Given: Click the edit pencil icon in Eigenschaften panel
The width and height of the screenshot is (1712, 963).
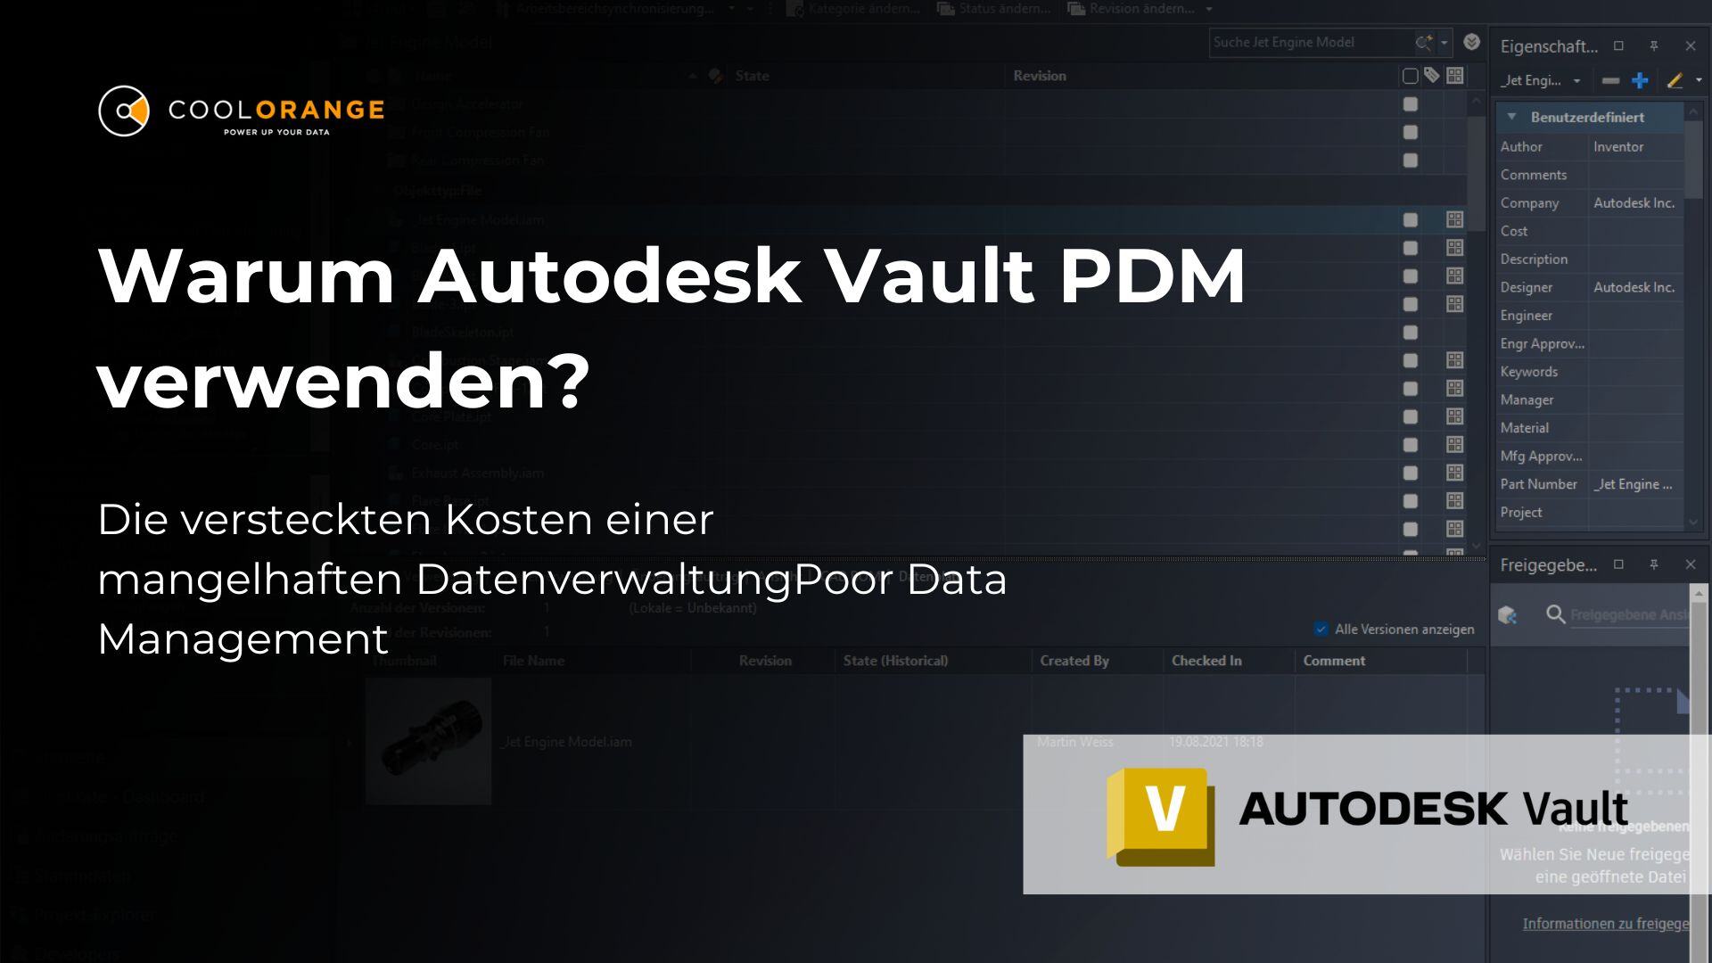Looking at the screenshot, I should coord(1670,80).
